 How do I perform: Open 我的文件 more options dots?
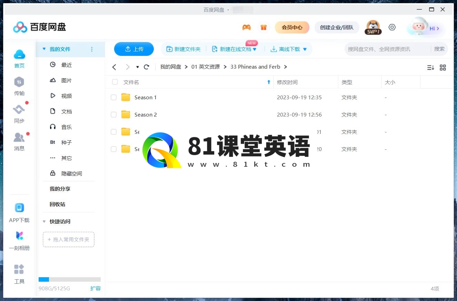point(92,49)
